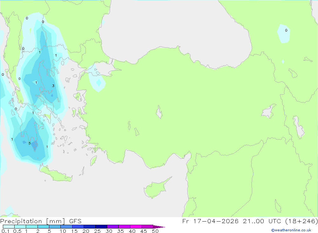The height and width of the screenshot is (233, 318).
Task: Open the weatheronline.co.uk link
Action: coord(291,230)
